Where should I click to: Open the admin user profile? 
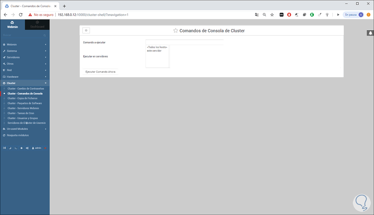(36, 148)
